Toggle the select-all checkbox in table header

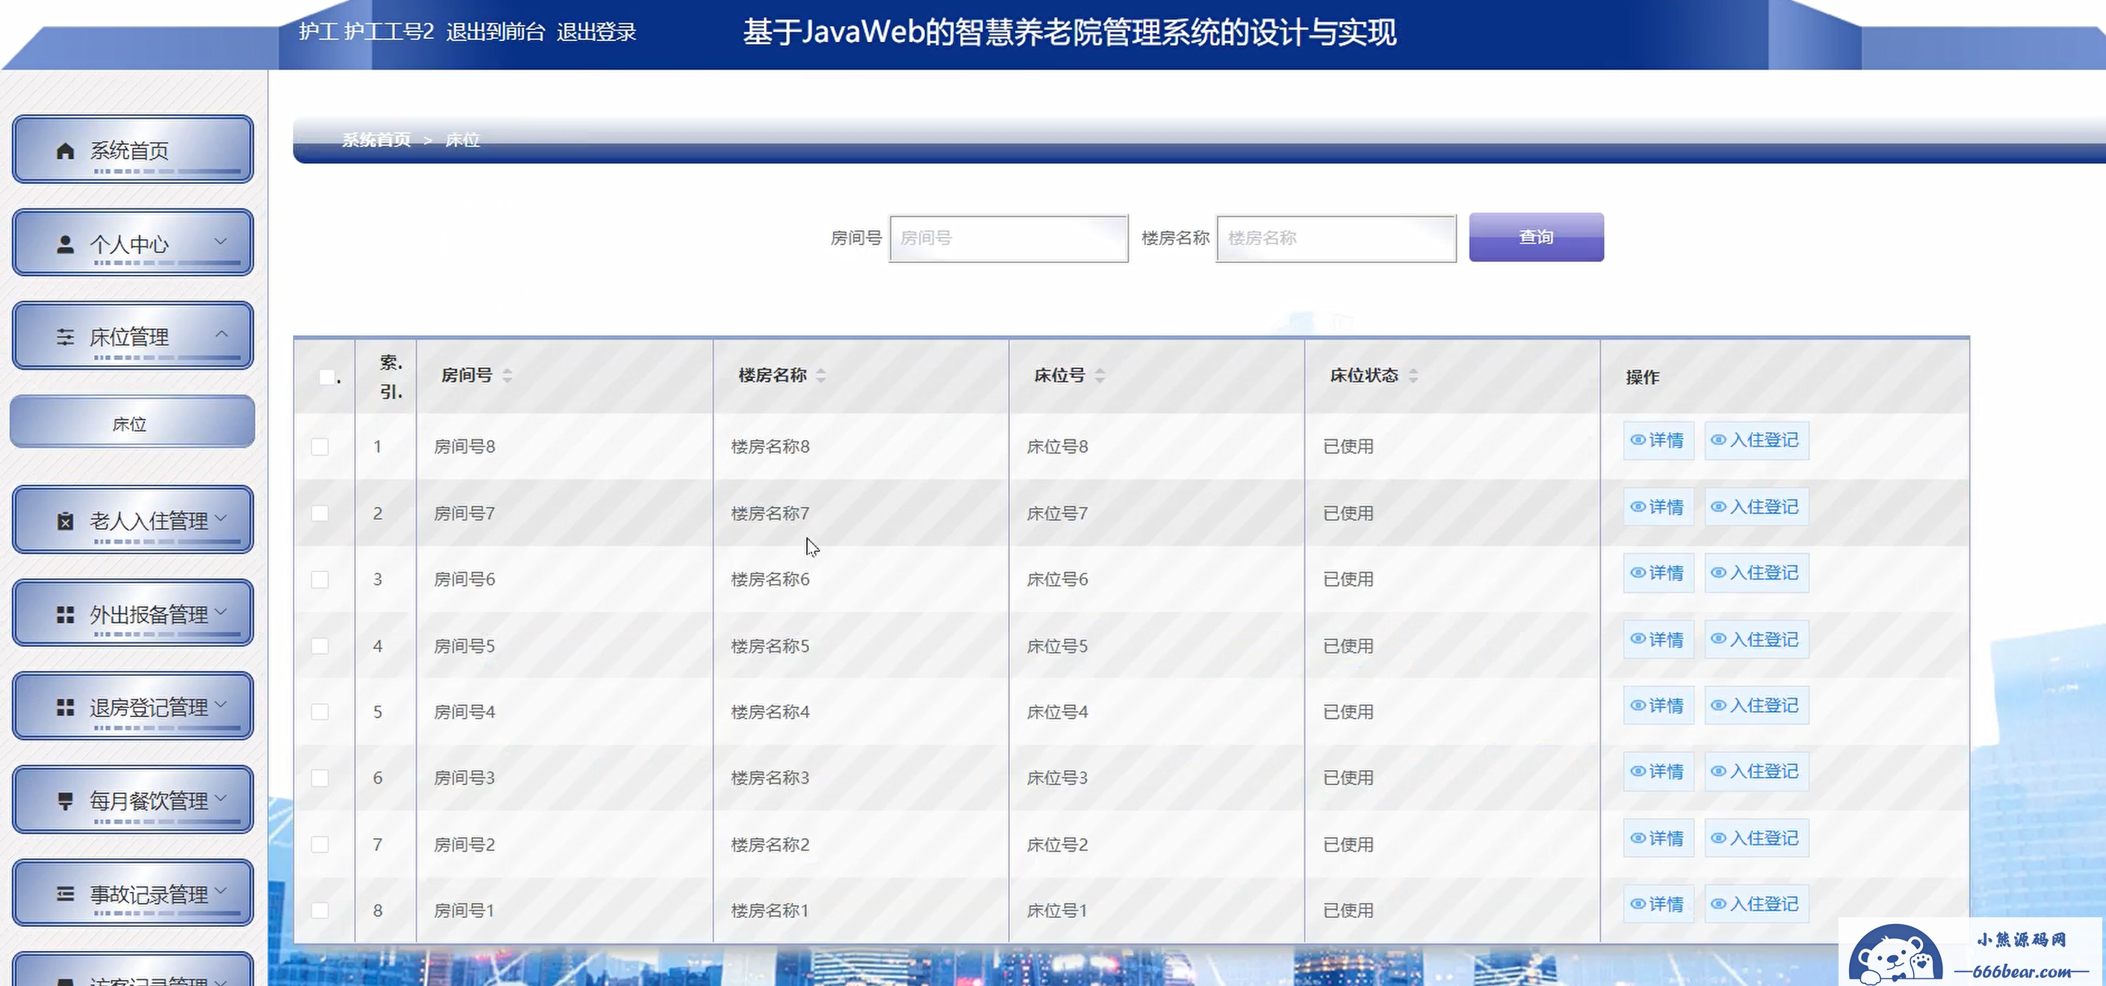[327, 377]
